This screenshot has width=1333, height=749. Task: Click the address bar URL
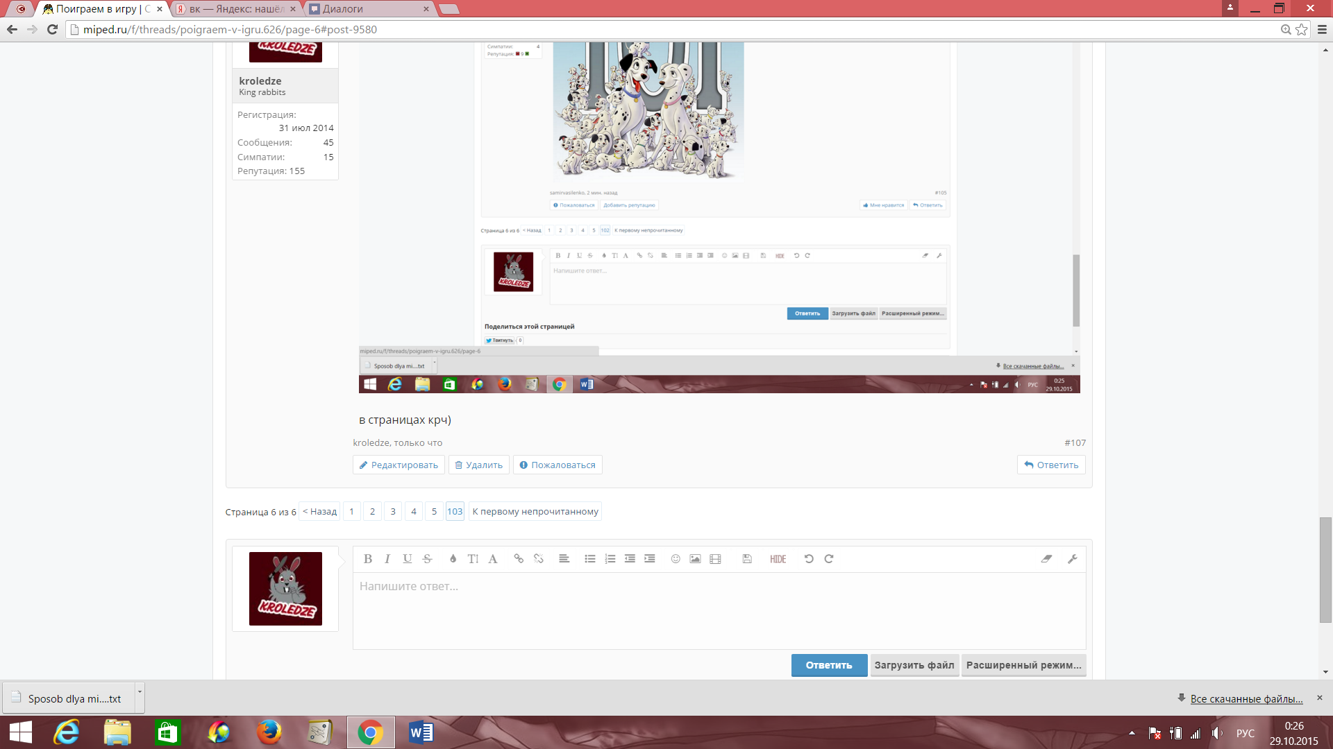pos(230,29)
